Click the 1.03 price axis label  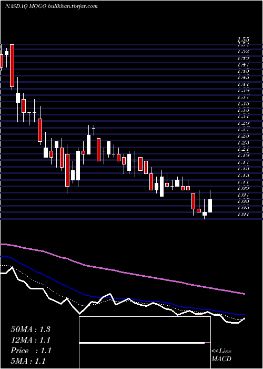pos(243,208)
